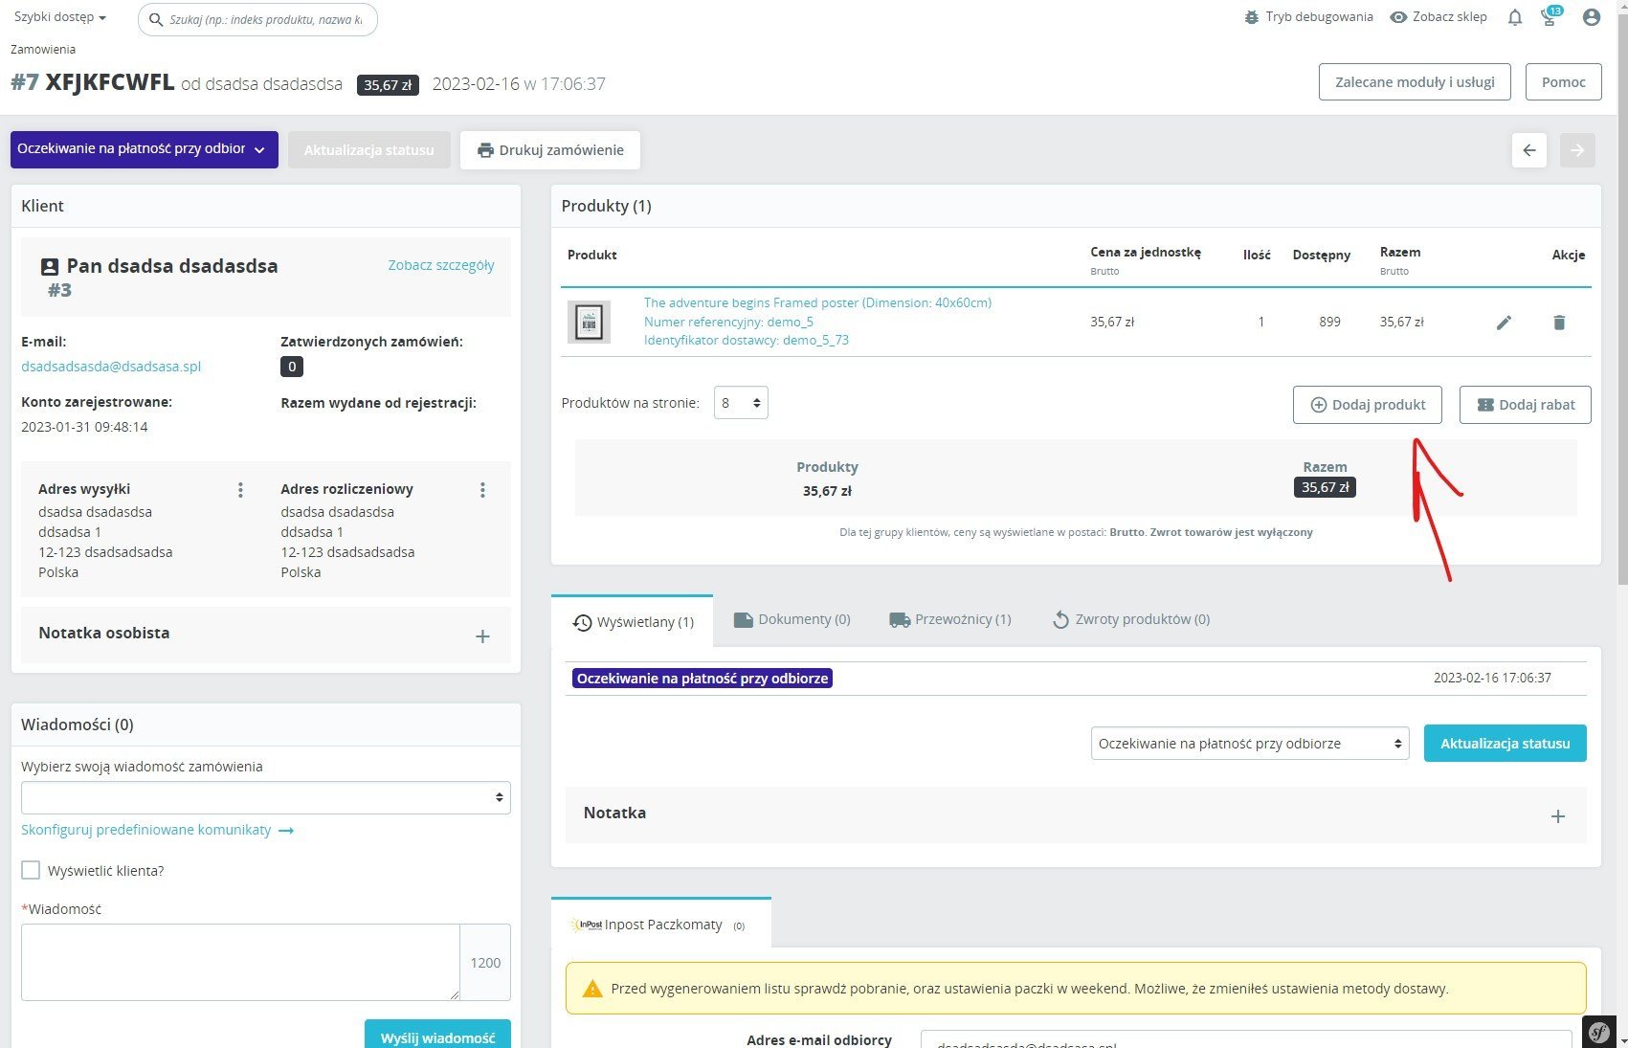The width and height of the screenshot is (1628, 1048).
Task: Click Zalecane moduły i usługi button
Action: tap(1415, 82)
